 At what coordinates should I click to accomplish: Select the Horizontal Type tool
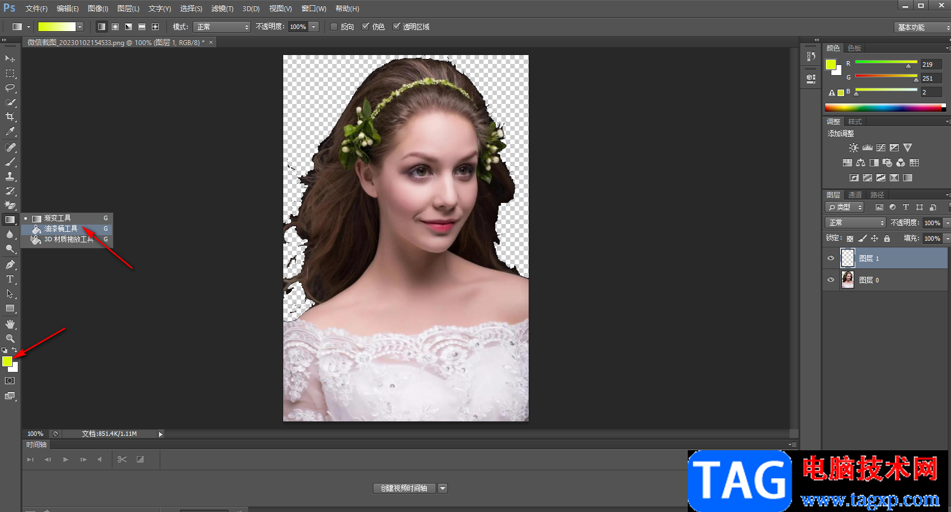10,279
